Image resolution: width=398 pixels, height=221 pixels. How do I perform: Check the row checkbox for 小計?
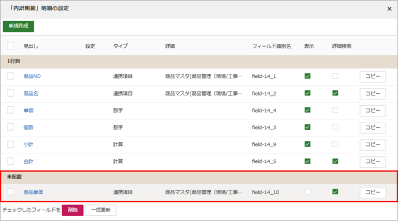click(10, 144)
